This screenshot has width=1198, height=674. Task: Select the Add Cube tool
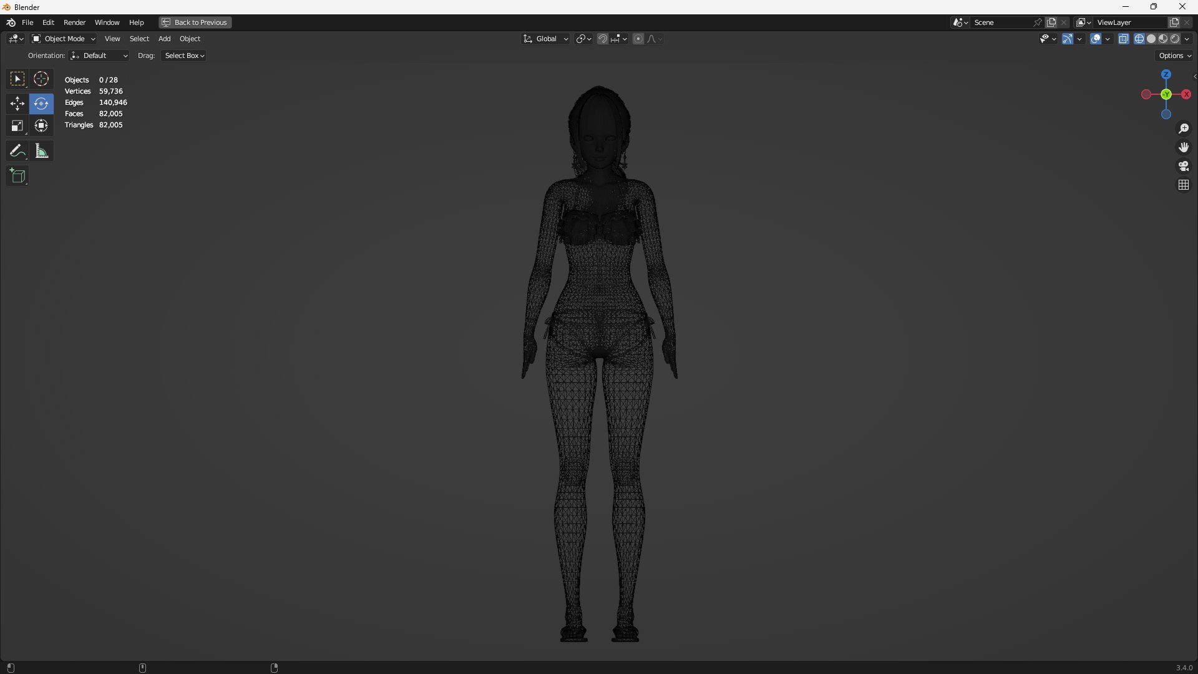coord(17,176)
